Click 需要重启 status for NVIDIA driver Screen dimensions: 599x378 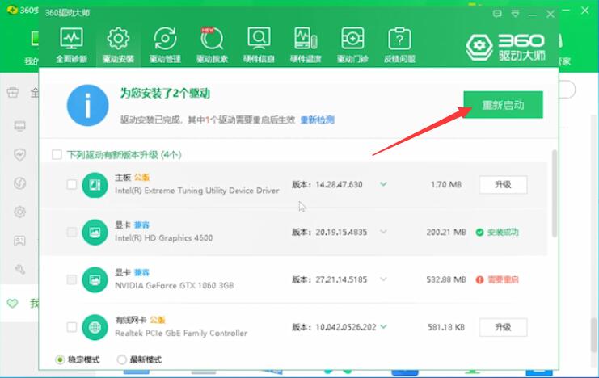(x=497, y=280)
